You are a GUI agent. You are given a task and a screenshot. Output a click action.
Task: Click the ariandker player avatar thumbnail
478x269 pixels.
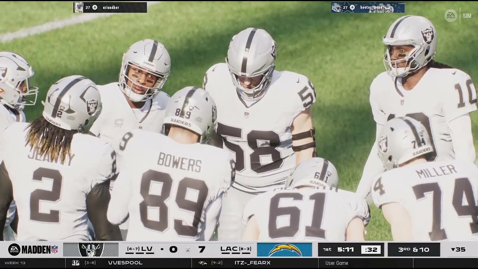78,7
